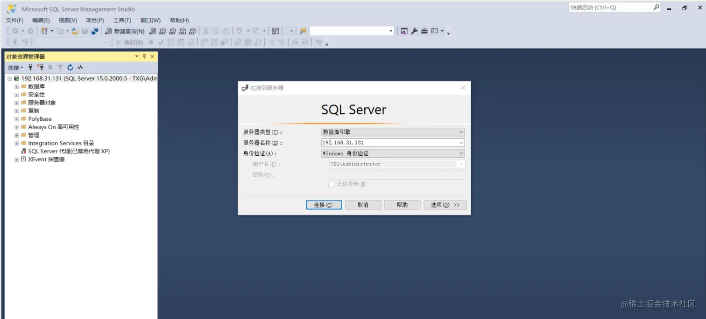Click the 连接(C) button in dialog
This screenshot has height=319, width=706.
324,205
